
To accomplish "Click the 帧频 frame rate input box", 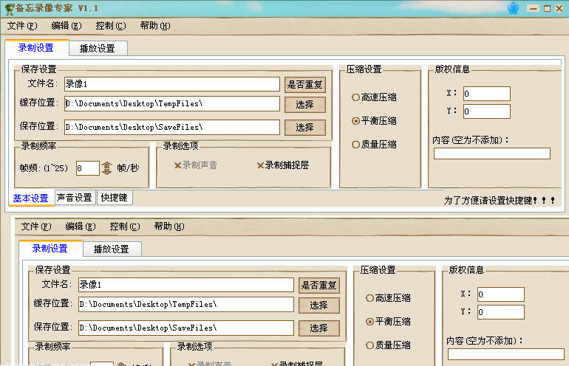I will (86, 168).
